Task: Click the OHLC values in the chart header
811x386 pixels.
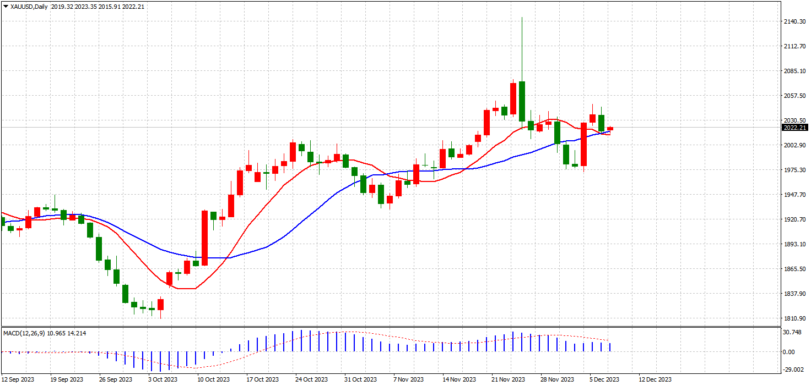Action: click(98, 7)
